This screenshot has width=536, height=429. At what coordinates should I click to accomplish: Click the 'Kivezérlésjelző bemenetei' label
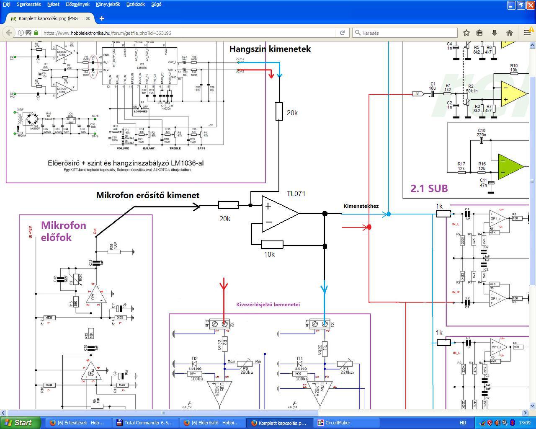click(268, 305)
